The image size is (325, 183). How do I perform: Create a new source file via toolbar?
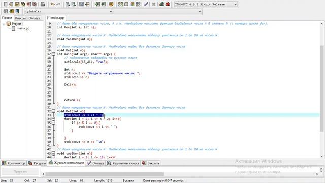(6, 4)
